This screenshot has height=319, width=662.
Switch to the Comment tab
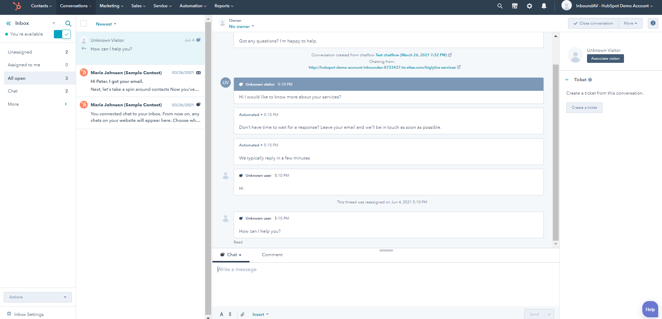click(272, 255)
